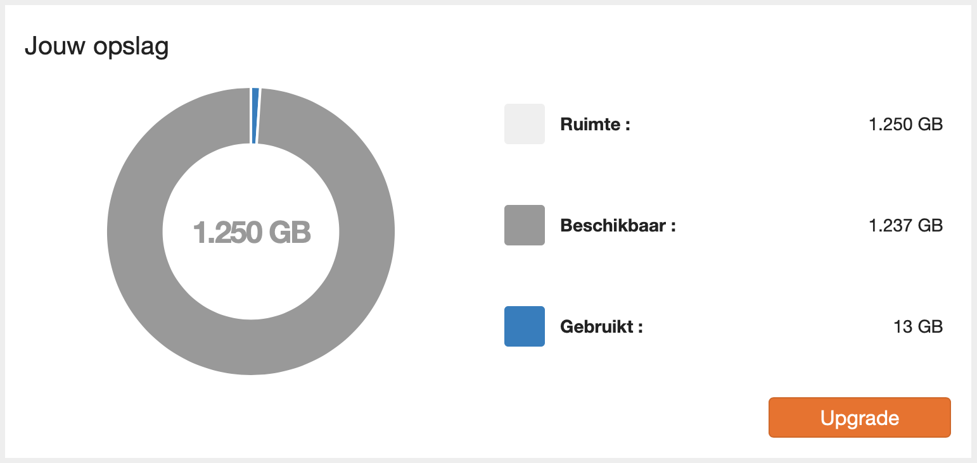The height and width of the screenshot is (463, 977).
Task: Click the blue used-storage slice of donut
Action: coord(255,116)
